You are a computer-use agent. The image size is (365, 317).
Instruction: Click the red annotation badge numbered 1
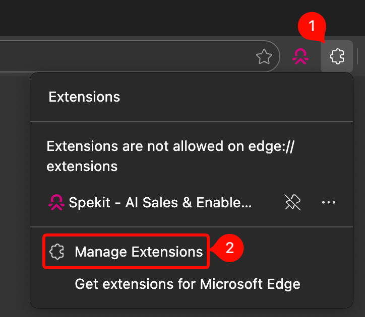(x=312, y=25)
